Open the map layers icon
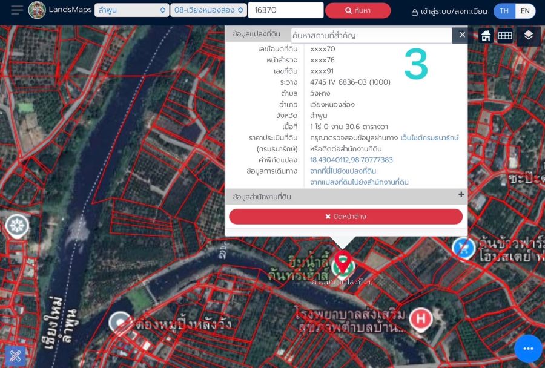545x368 pixels. pos(529,36)
